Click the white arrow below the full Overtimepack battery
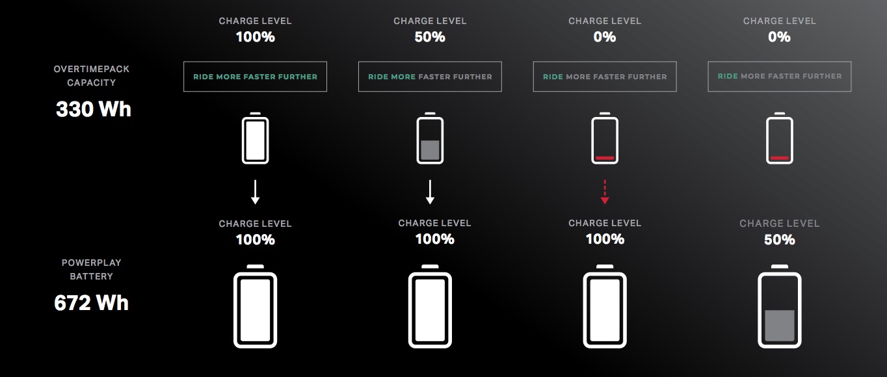Screen dimensions: 887x377 pos(256,192)
